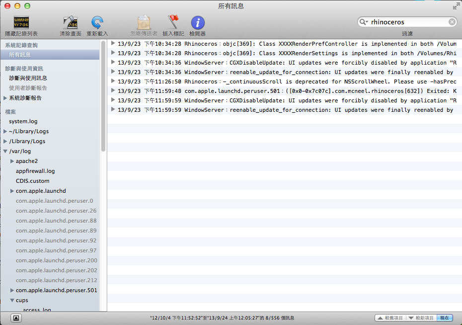Select the 11:26:50 Rhinoceros log message

(285, 81)
